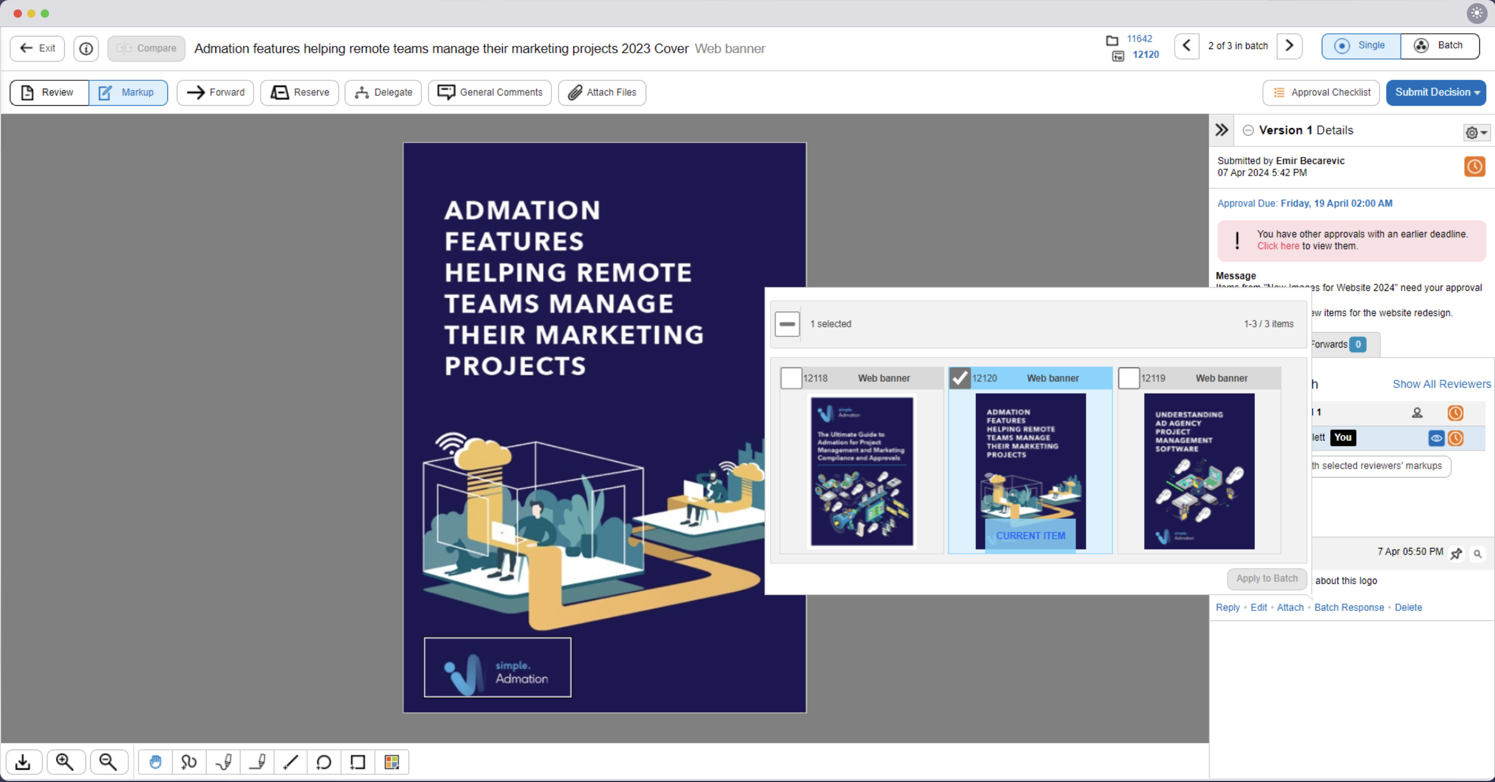This screenshot has height=782, width=1495.
Task: Follow the Click here earlier deadline link
Action: point(1278,246)
